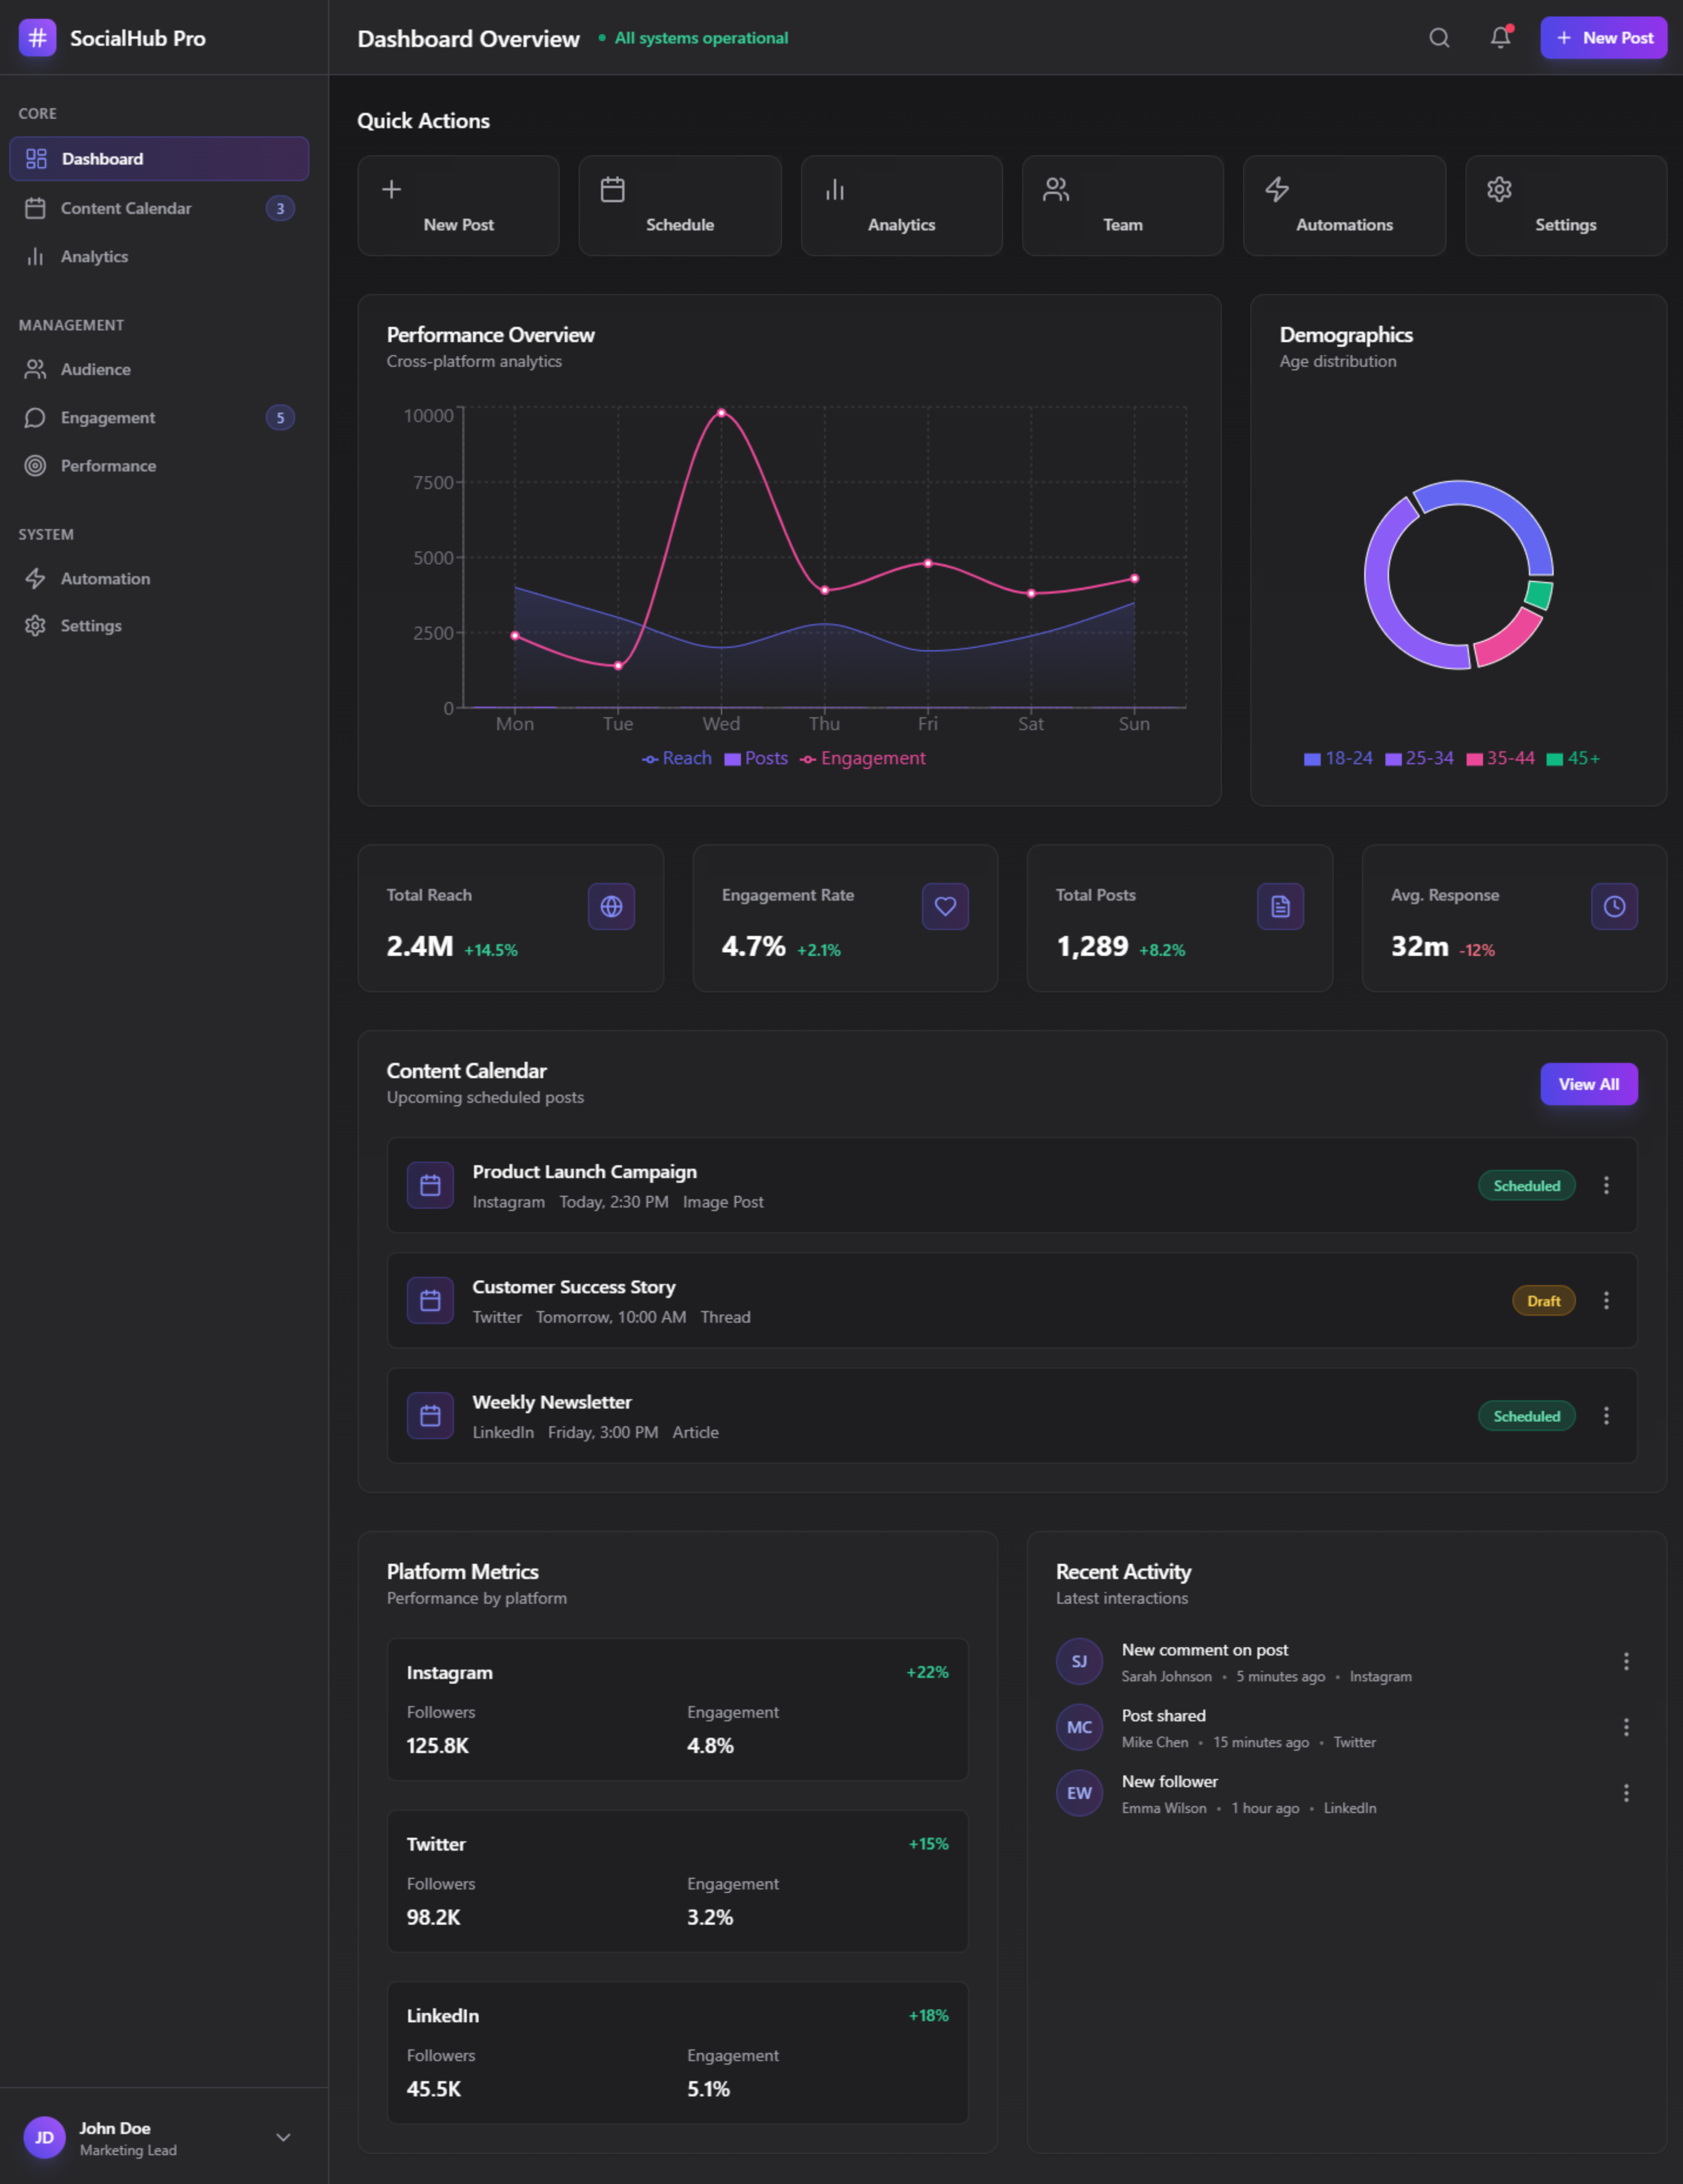This screenshot has width=1683, height=2184.
Task: Open options for New follower activity
Action: click(x=1626, y=1793)
